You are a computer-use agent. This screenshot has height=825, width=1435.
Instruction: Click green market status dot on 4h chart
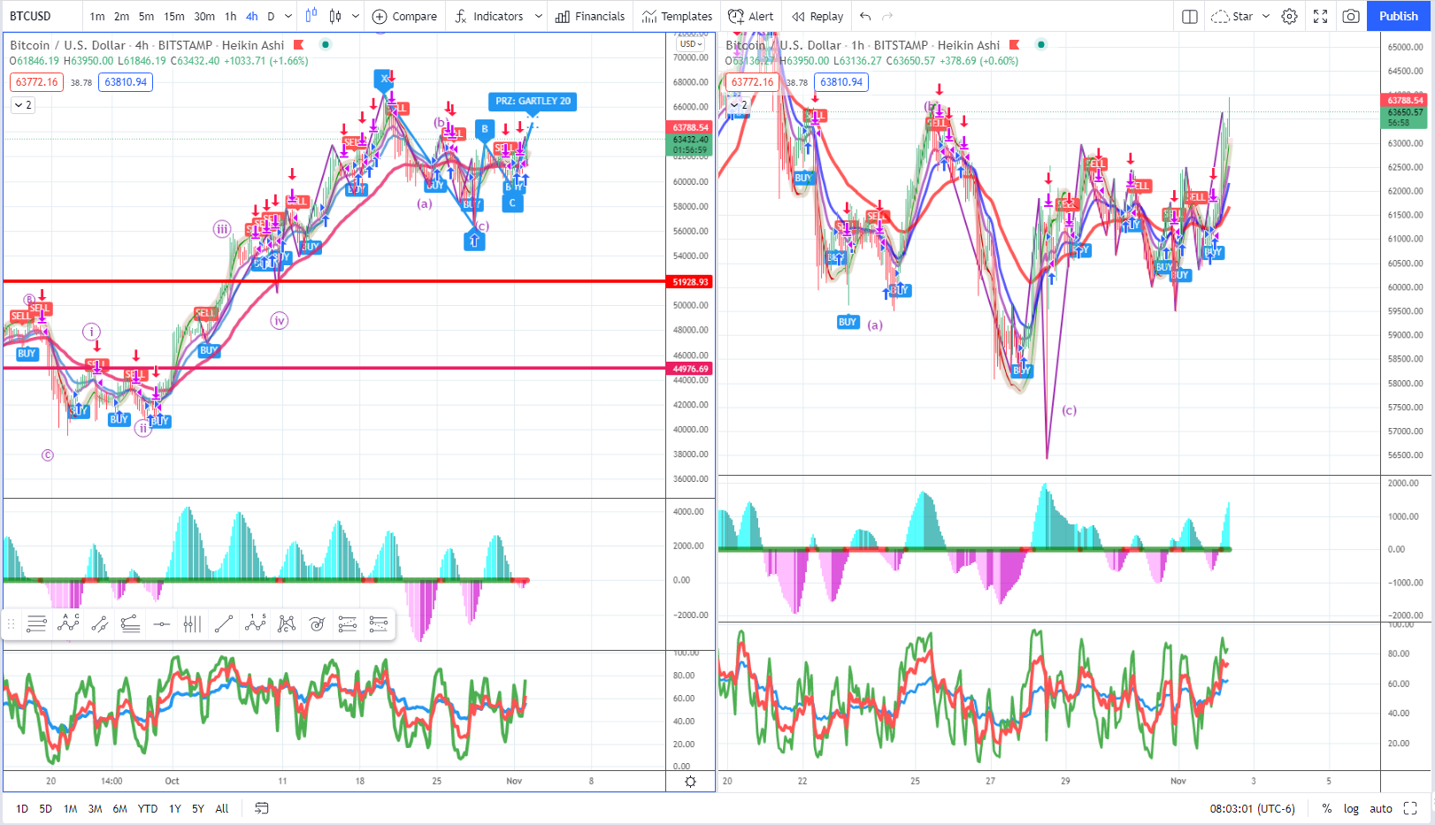pos(326,45)
